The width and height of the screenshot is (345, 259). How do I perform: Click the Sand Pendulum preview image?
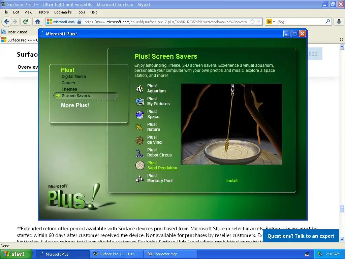coord(231,124)
